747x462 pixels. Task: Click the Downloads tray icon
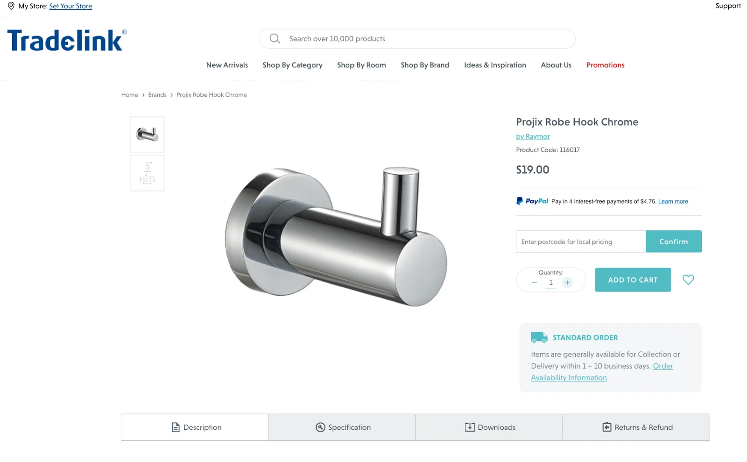(x=469, y=427)
